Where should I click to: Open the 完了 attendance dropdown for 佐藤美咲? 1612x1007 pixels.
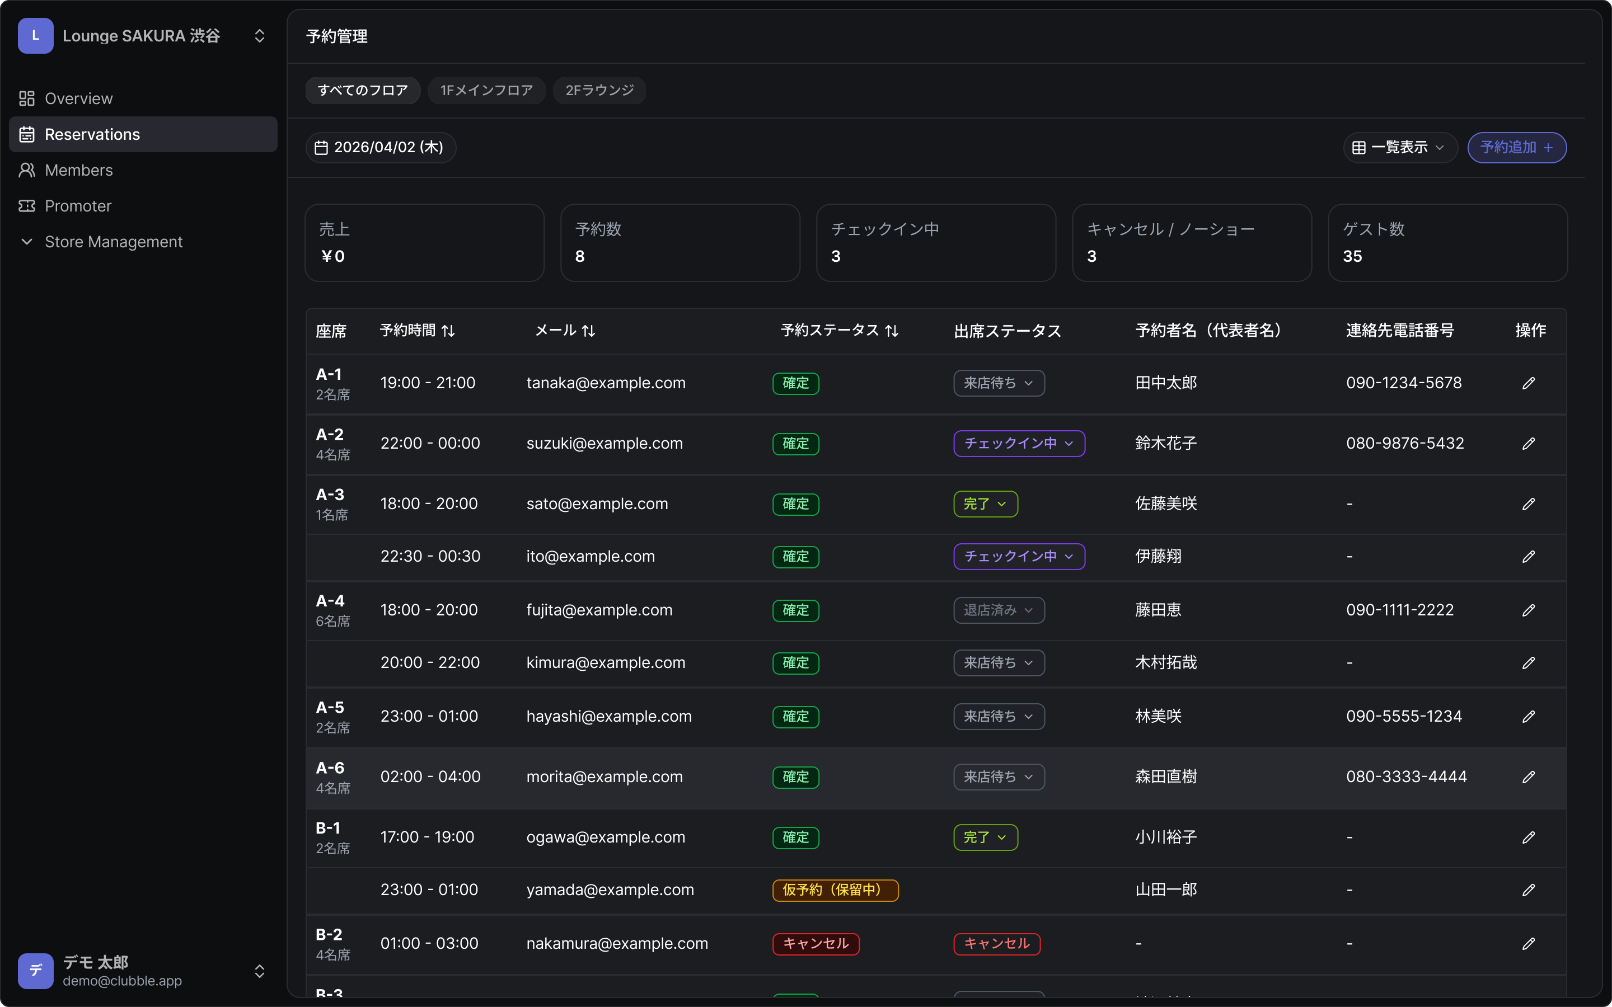click(x=985, y=504)
